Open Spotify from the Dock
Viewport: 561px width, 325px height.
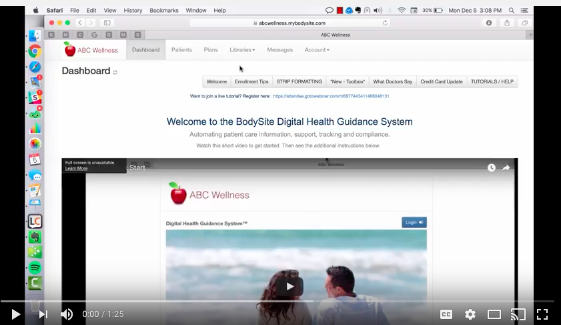pos(35,268)
